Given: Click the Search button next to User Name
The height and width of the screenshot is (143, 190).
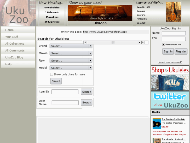Looking at the screenshot, I should (87, 103).
